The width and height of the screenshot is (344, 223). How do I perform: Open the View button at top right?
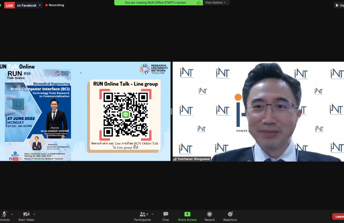(339, 5)
